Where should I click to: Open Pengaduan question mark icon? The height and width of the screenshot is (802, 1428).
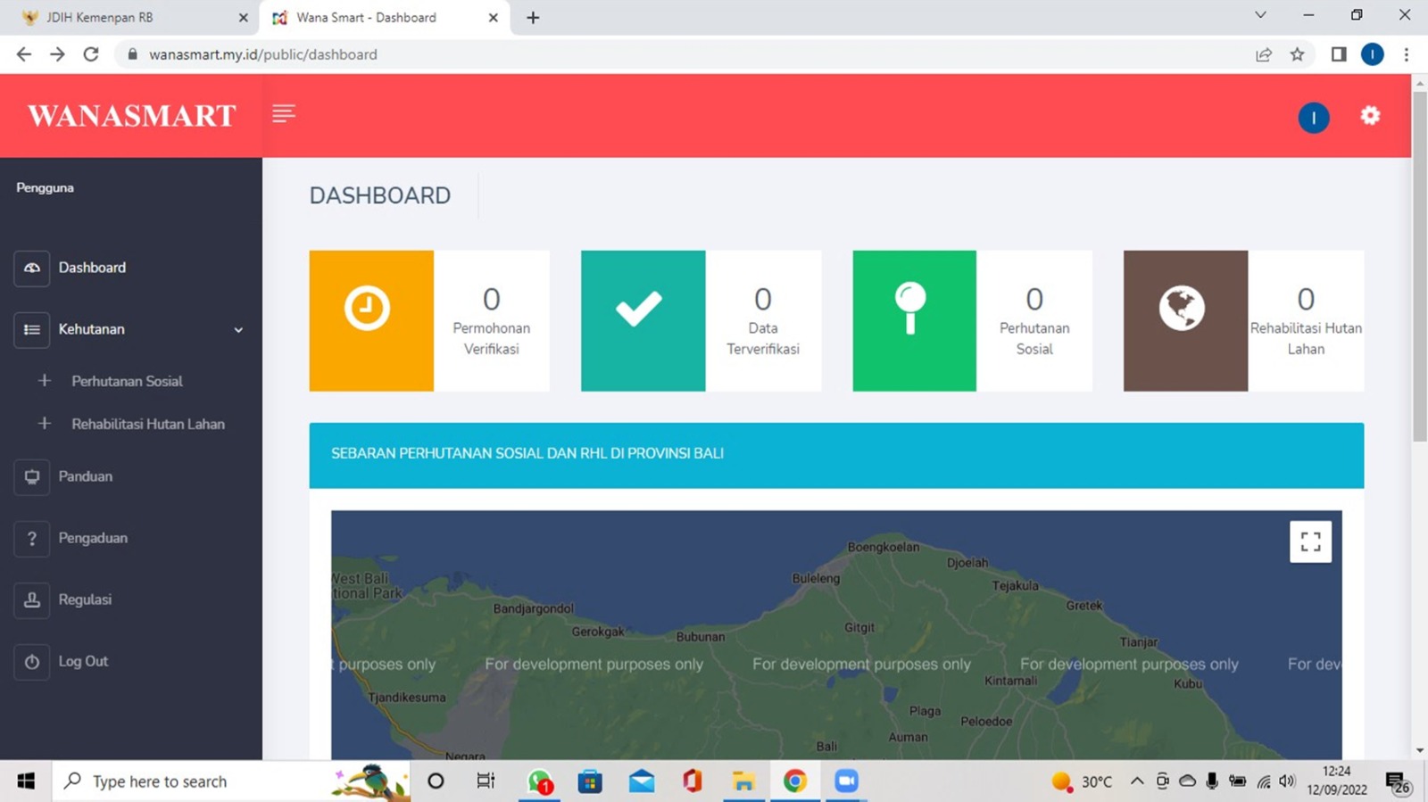point(32,538)
